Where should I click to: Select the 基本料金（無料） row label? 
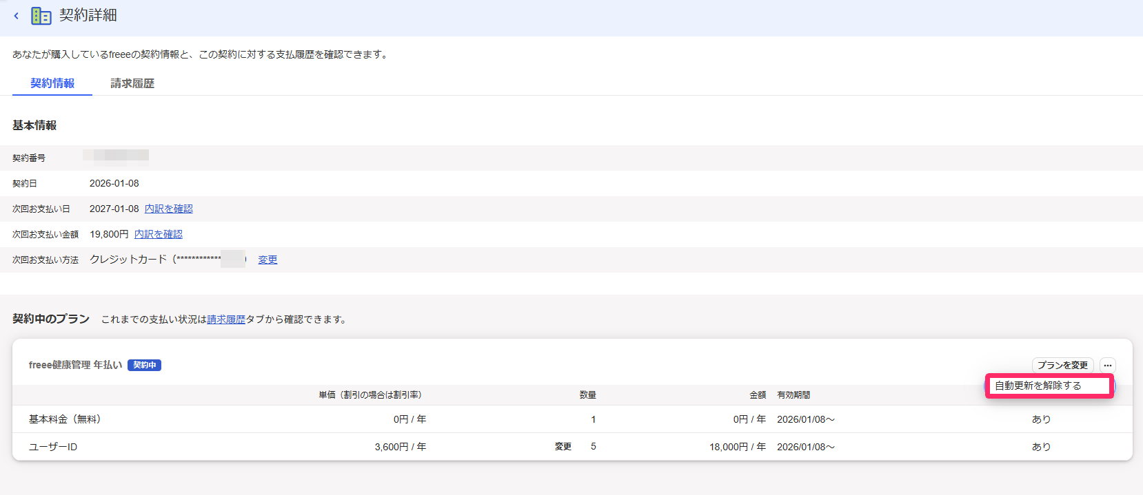(68, 419)
